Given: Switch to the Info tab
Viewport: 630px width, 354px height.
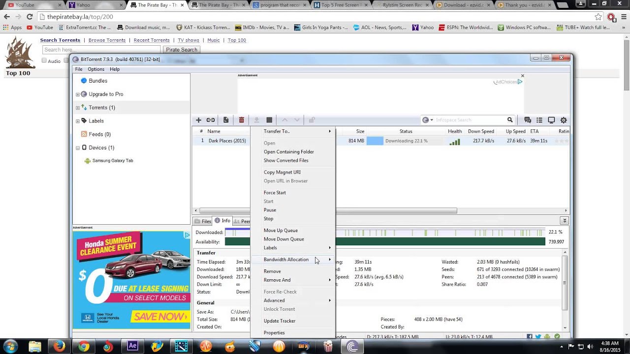Looking at the screenshot, I should pos(222,221).
